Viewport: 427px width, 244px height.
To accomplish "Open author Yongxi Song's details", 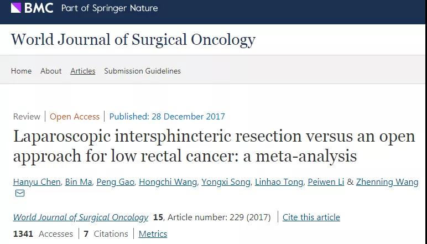I will [x=226, y=181].
